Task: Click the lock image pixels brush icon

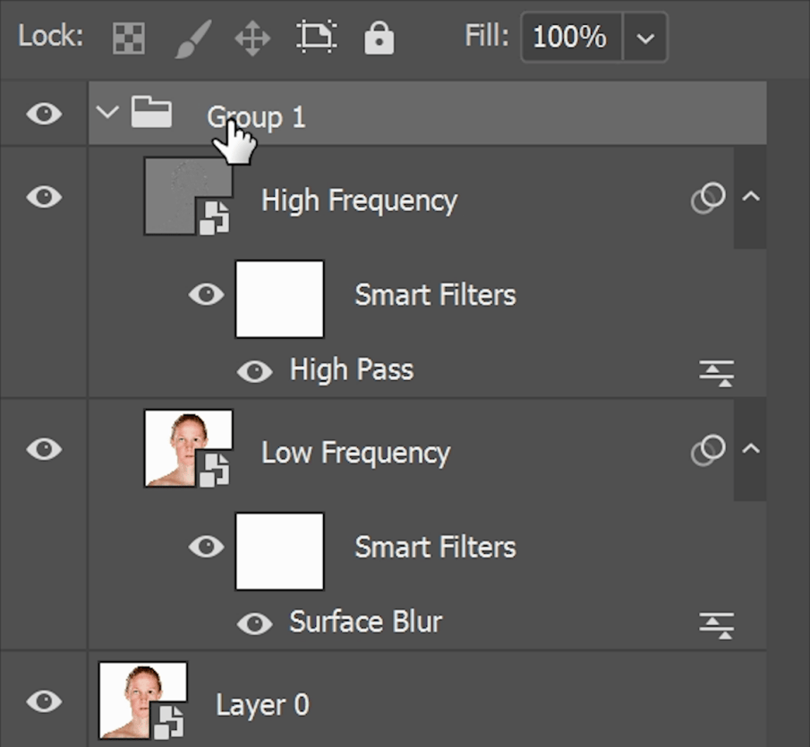Action: tap(192, 38)
